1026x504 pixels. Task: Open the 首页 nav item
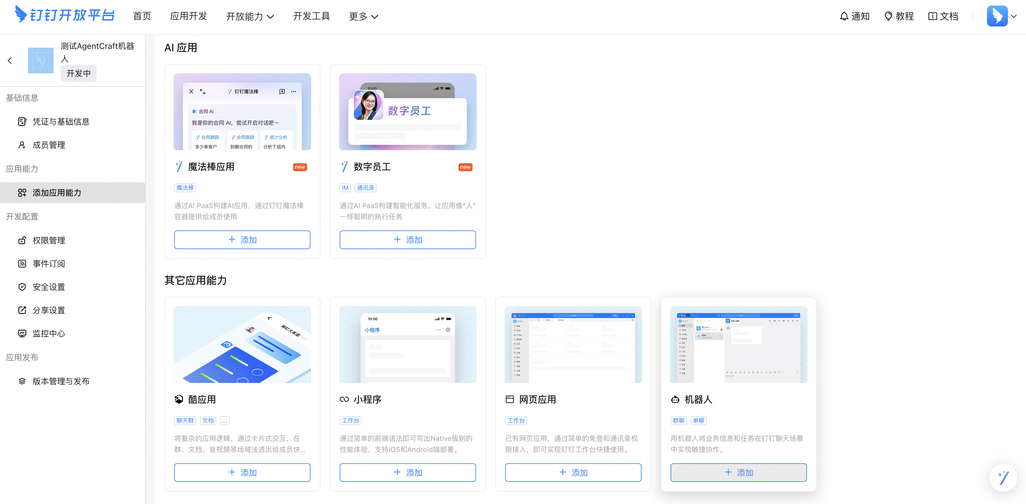[x=142, y=16]
